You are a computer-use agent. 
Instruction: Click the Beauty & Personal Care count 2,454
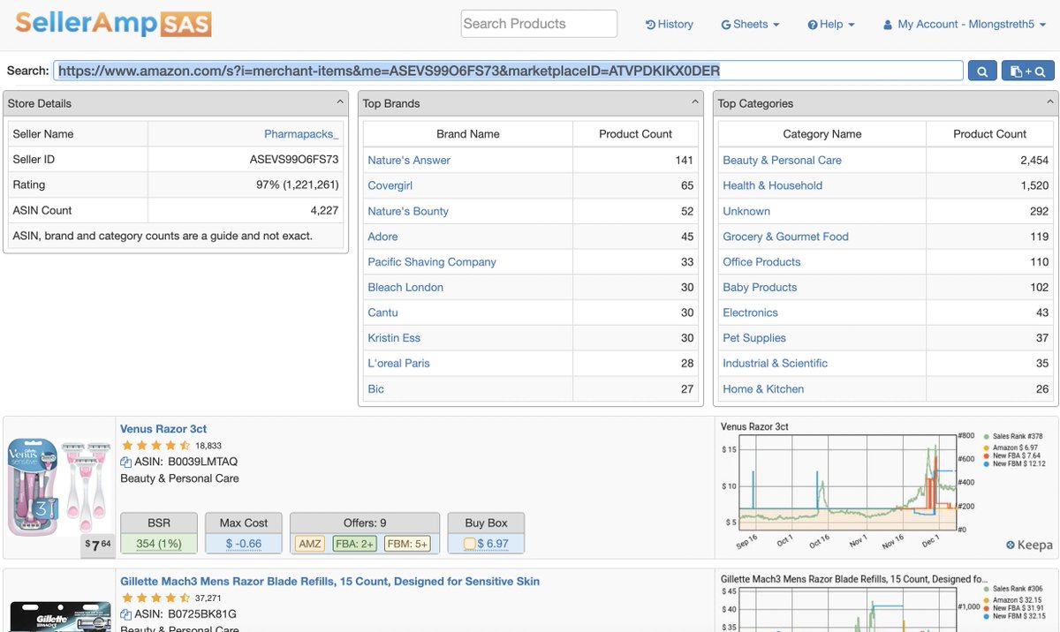pyautogui.click(x=1034, y=160)
